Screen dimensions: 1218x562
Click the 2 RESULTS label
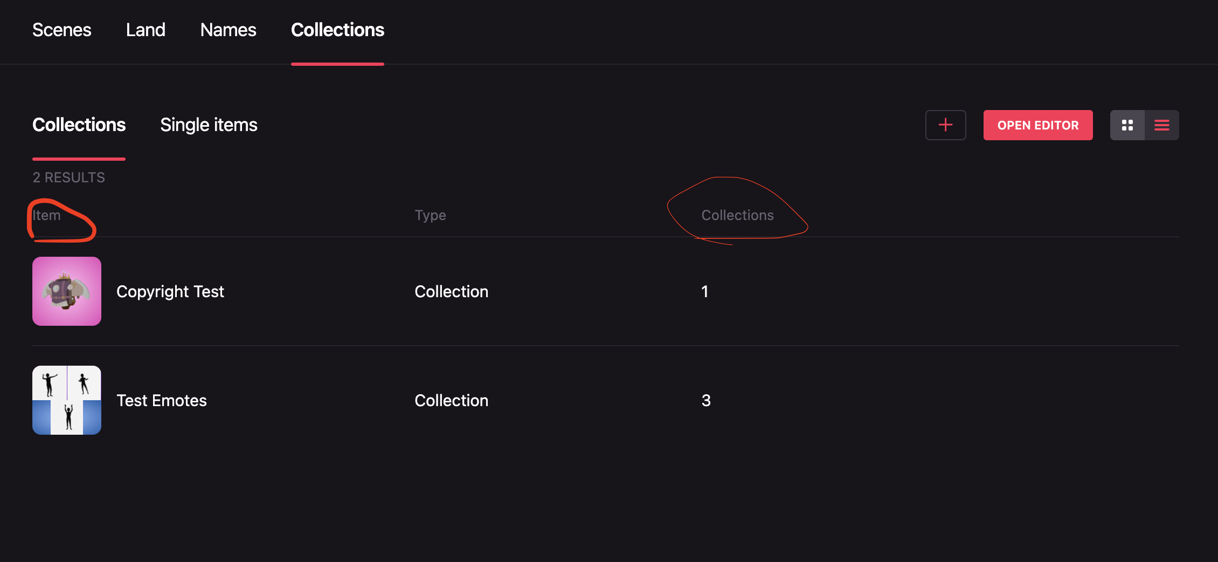68,177
